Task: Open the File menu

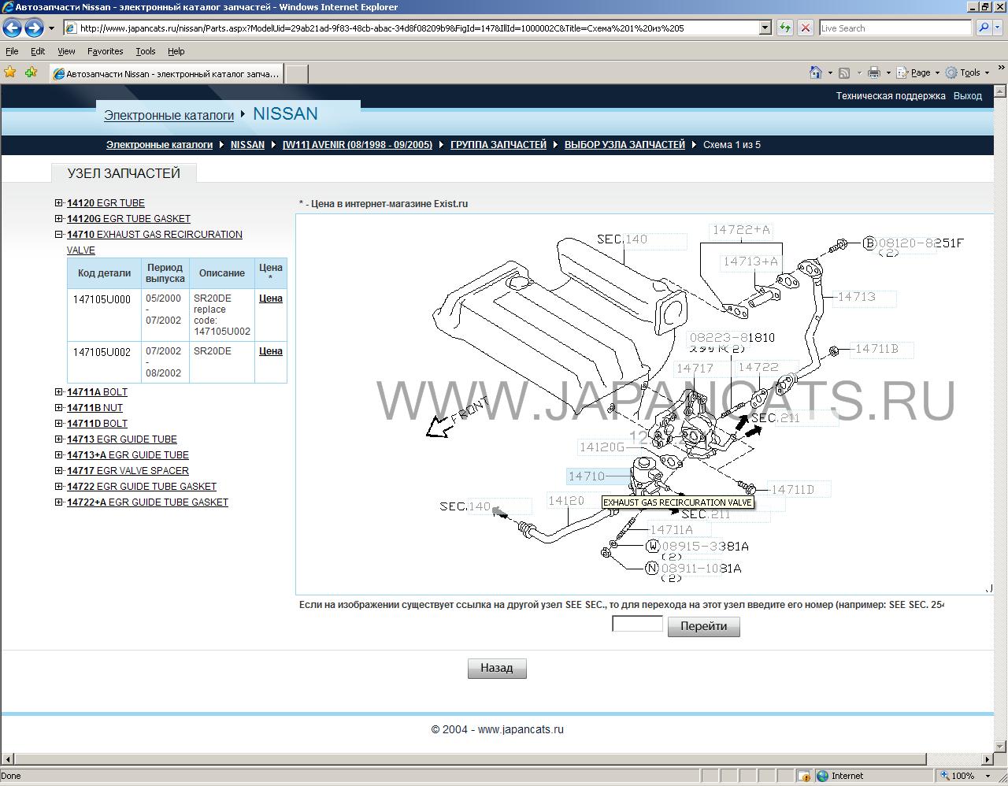Action: coord(12,51)
